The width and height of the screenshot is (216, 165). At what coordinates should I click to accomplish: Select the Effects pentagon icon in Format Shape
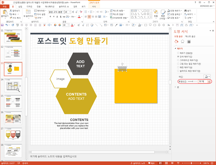[183, 41]
